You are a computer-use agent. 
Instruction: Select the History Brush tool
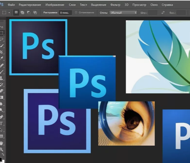[2, 85]
